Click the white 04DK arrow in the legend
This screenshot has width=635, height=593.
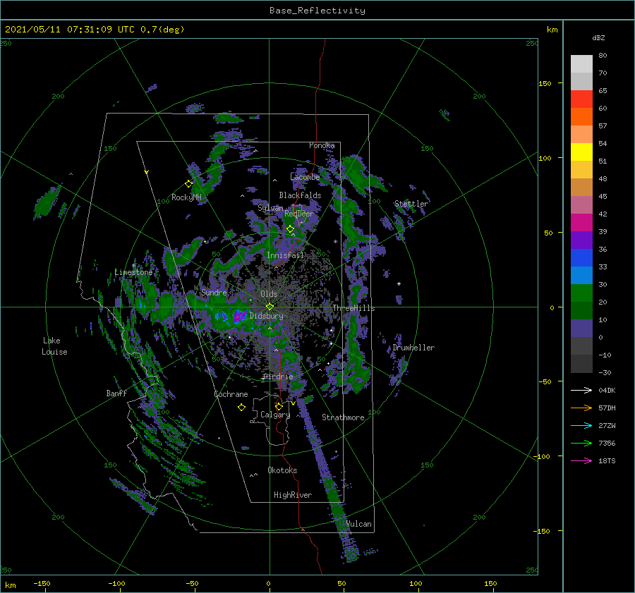point(581,390)
